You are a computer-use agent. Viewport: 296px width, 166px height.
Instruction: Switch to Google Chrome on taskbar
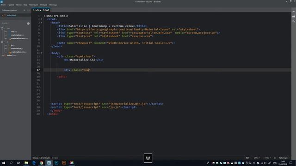[41, 163]
